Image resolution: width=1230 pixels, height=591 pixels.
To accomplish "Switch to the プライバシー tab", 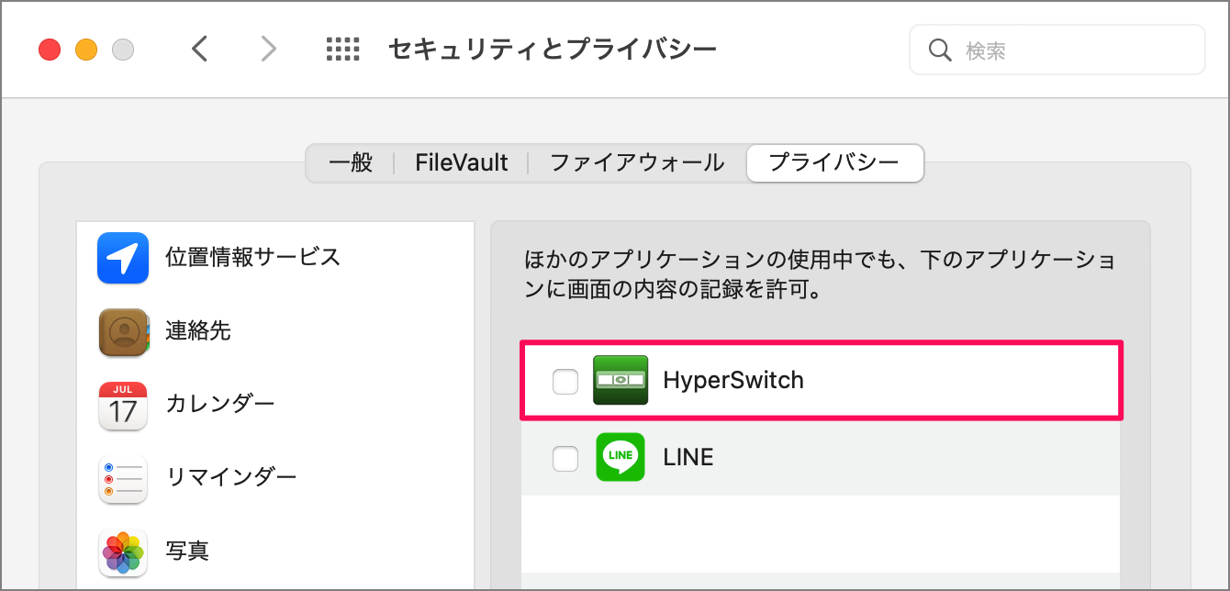I will (833, 162).
